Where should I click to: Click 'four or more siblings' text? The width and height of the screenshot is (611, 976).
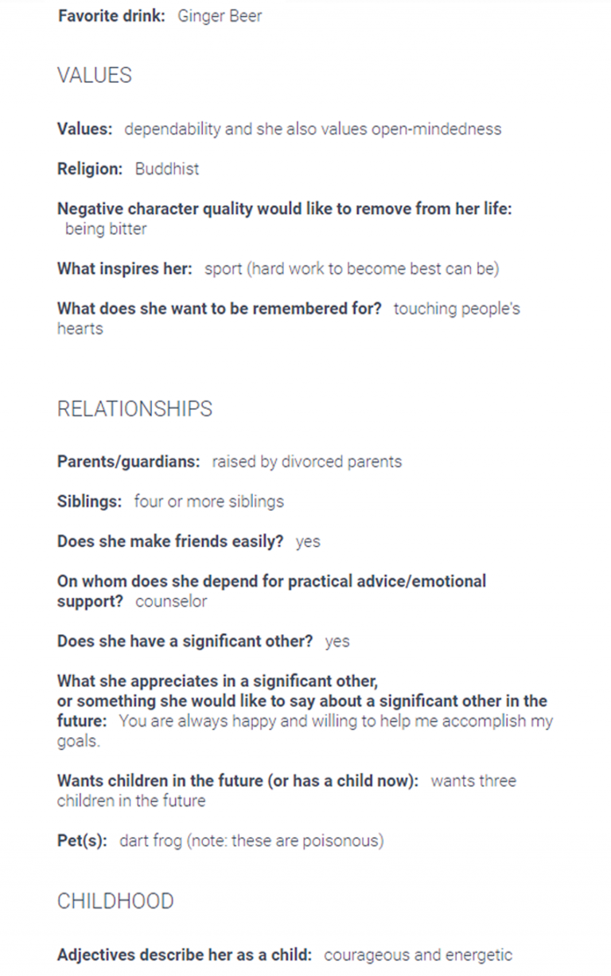(x=209, y=502)
